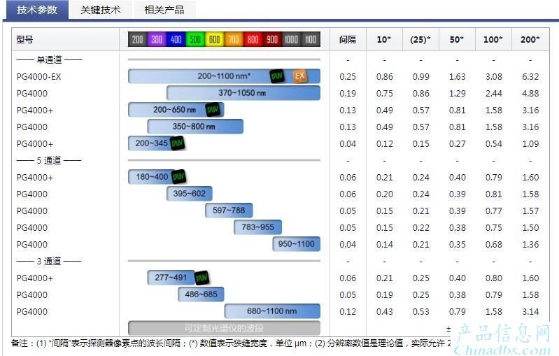Click the red 800 wavelength swatch
Viewport: 559px width, 356px height.
253,39
